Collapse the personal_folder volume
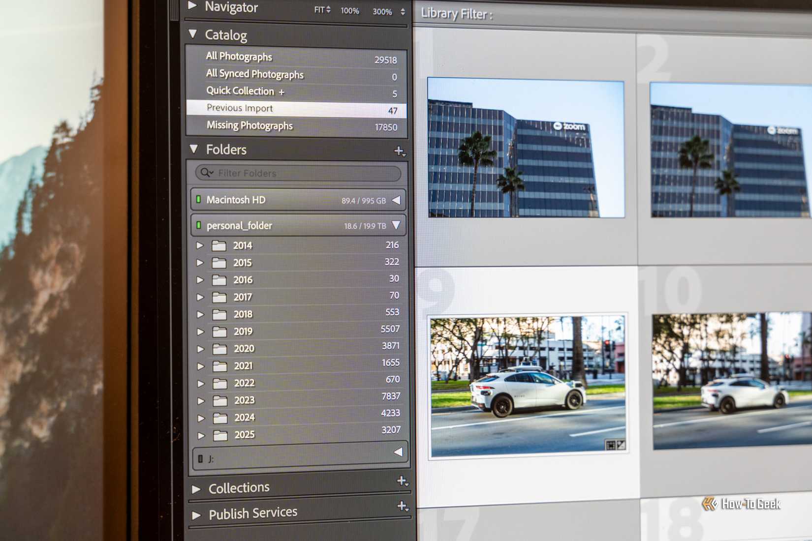 pos(396,225)
